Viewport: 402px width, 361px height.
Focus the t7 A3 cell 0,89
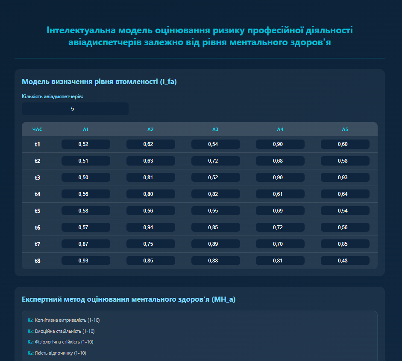tap(216, 244)
